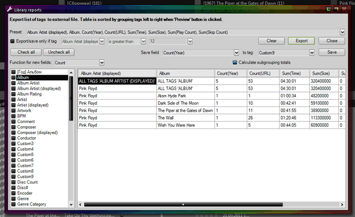Check the 'Album Rating' tag checkbox
This screenshot has width=355, height=217.
coord(13,94)
